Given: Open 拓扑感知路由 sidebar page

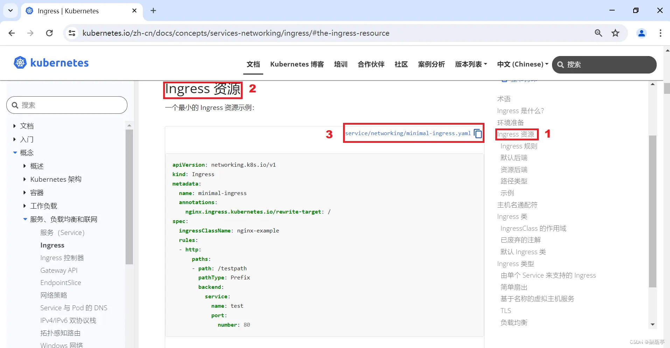Looking at the screenshot, I should 60,333.
